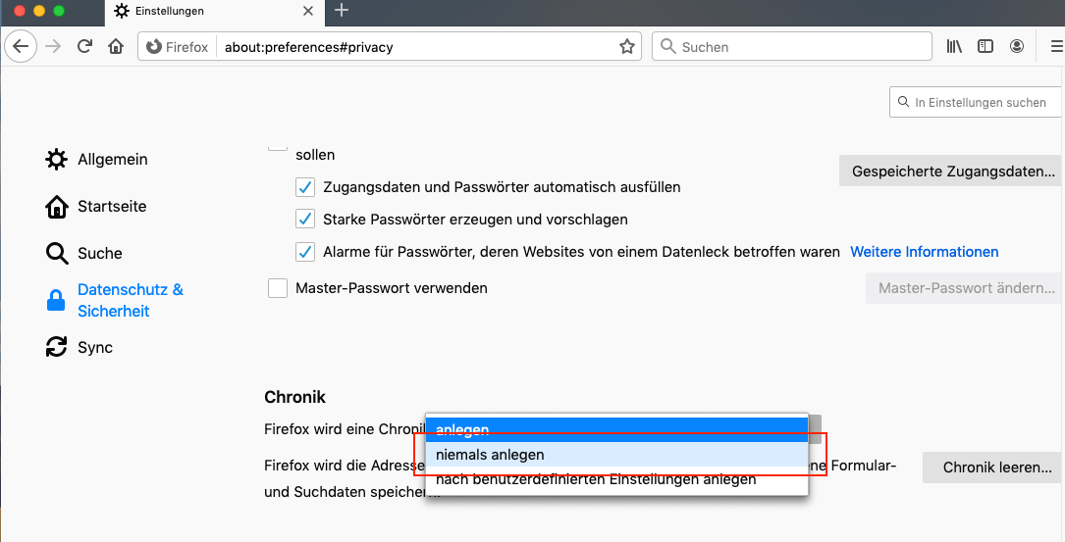Click the Suche magnifier sidebar icon

(x=56, y=254)
